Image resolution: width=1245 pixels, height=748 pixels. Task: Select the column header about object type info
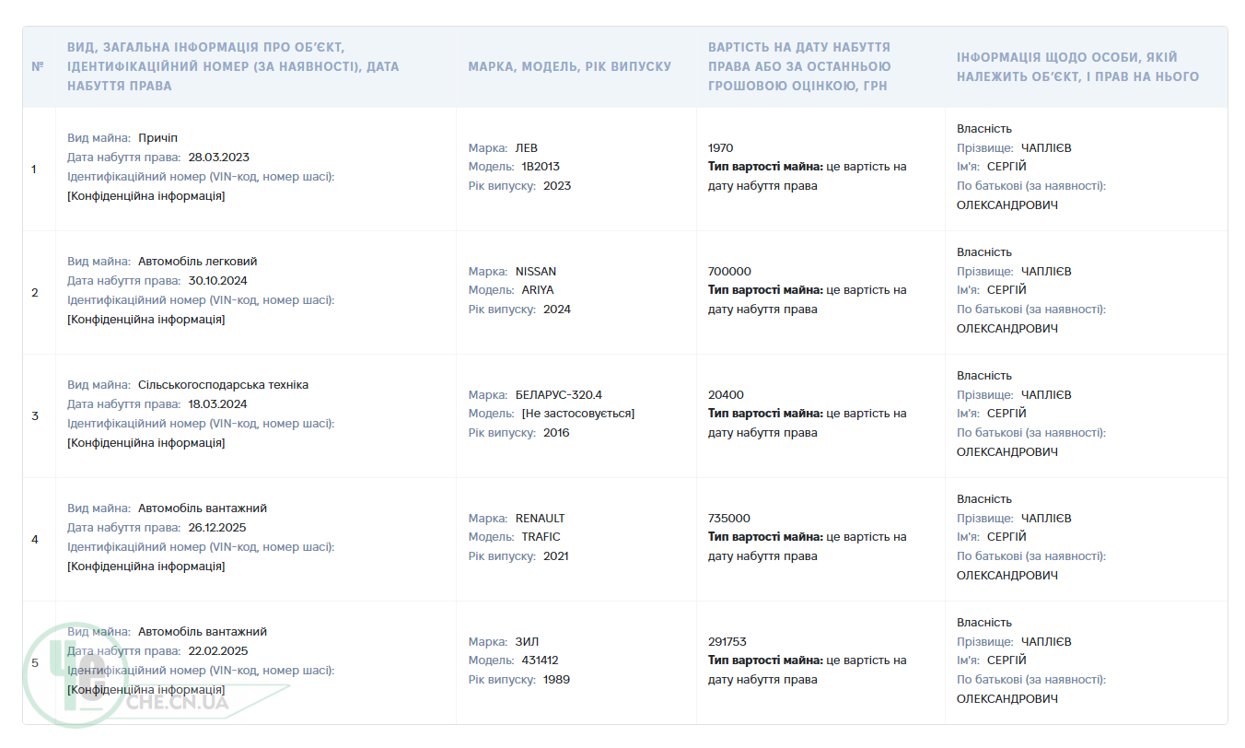pos(233,66)
